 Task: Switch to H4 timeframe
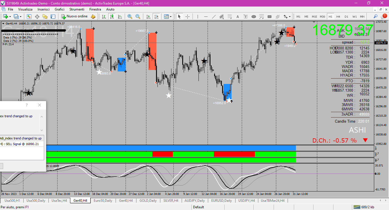coord(338,17)
